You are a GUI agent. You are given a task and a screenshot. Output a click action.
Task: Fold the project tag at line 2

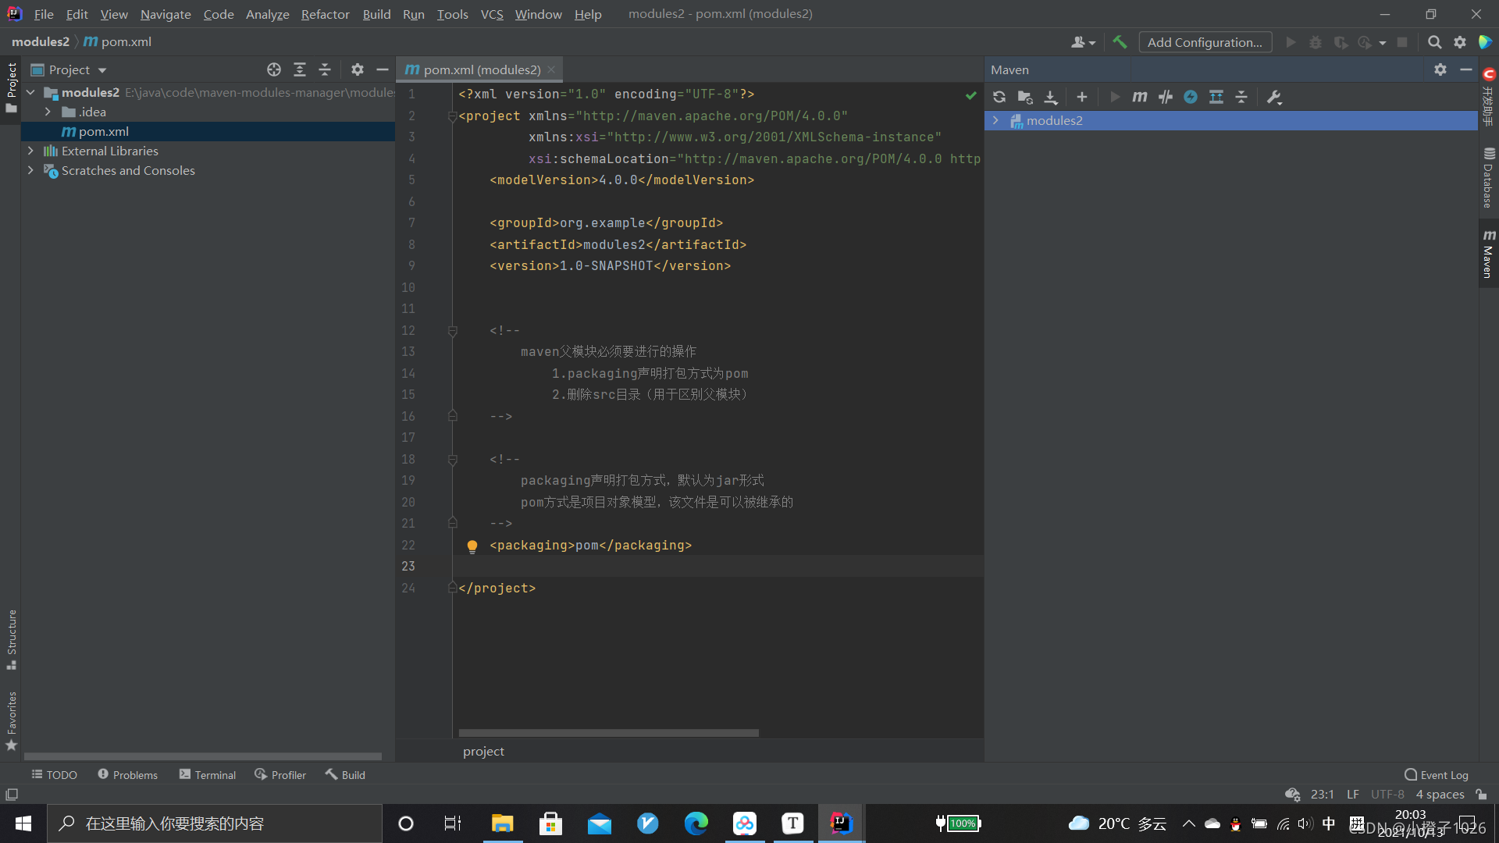[x=452, y=116]
